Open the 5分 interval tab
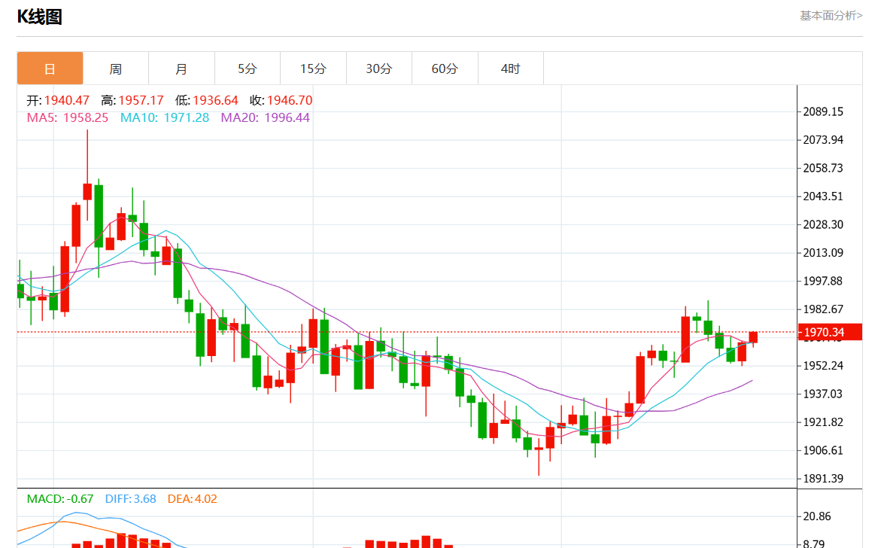 tap(248, 68)
